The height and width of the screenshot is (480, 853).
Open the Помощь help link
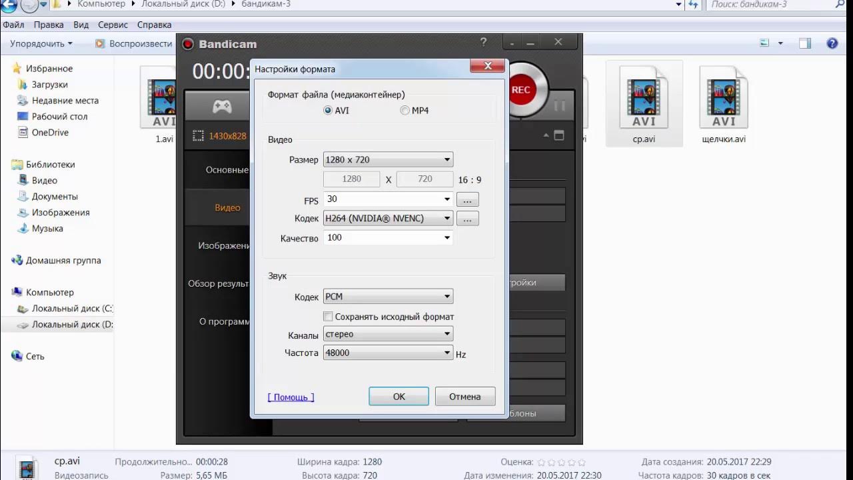(291, 397)
